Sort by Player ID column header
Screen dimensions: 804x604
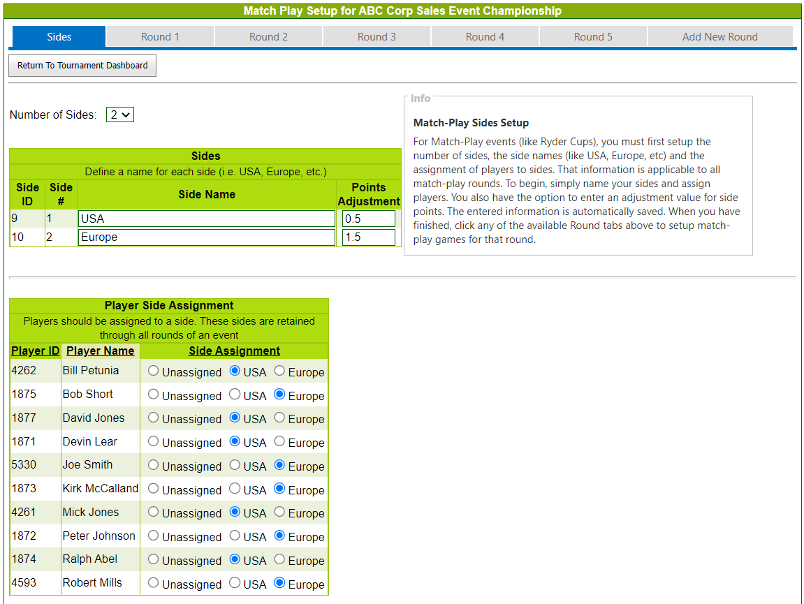pyautogui.click(x=35, y=351)
